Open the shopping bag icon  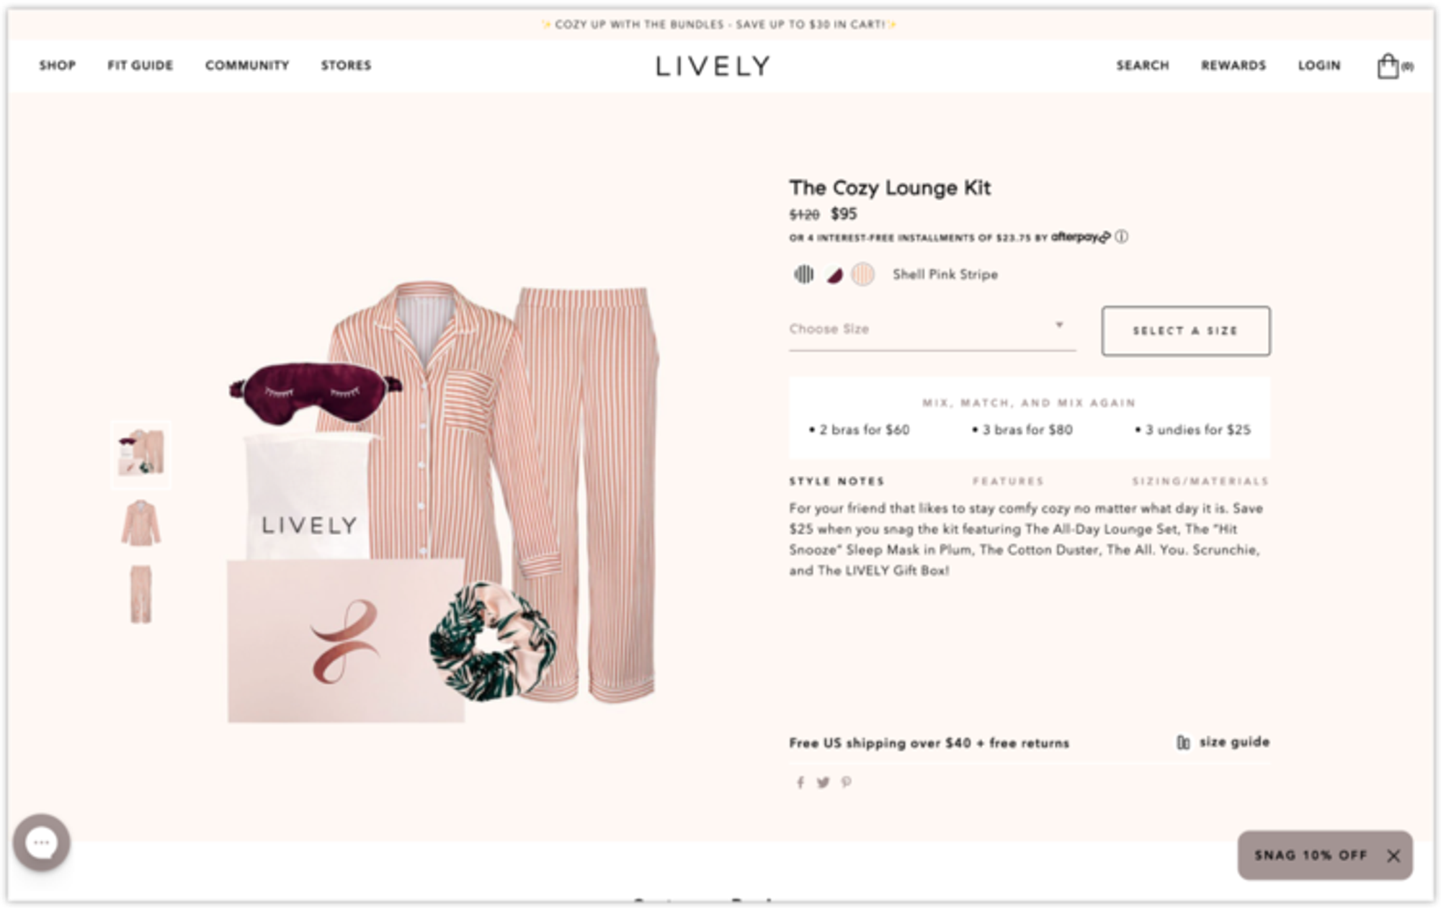[x=1388, y=66]
